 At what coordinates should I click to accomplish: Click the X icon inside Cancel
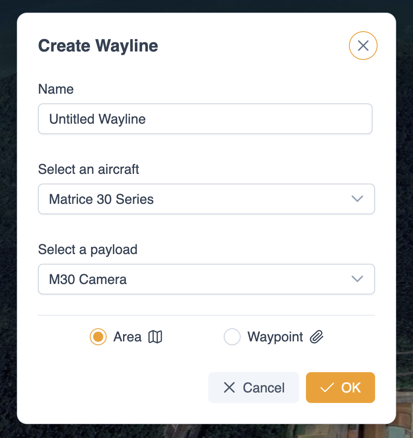coord(229,387)
